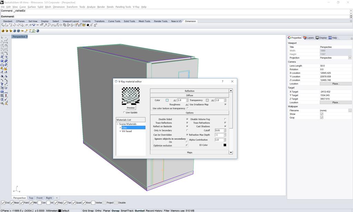Click the black sphere icon in Dimension toolbar
This screenshot has width=353, height=212.
pyautogui.click(x=88, y=25)
